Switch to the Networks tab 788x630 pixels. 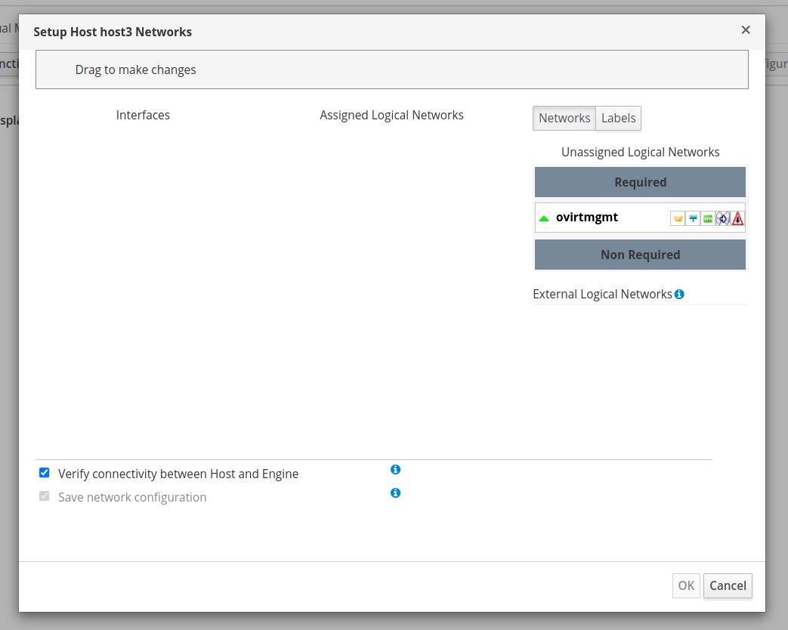coord(564,118)
